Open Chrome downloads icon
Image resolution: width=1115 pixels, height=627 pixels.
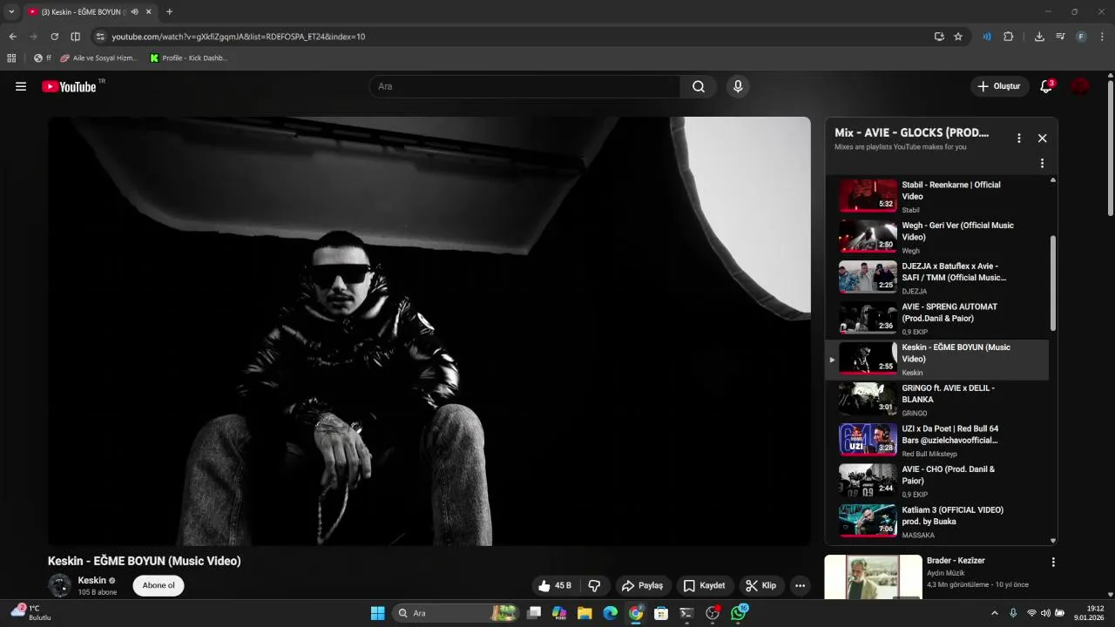click(1039, 37)
